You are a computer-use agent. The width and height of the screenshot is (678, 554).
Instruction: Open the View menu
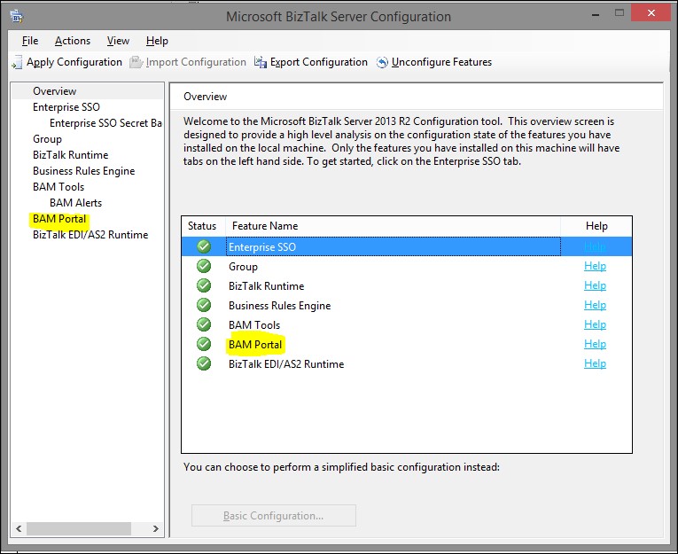(118, 41)
